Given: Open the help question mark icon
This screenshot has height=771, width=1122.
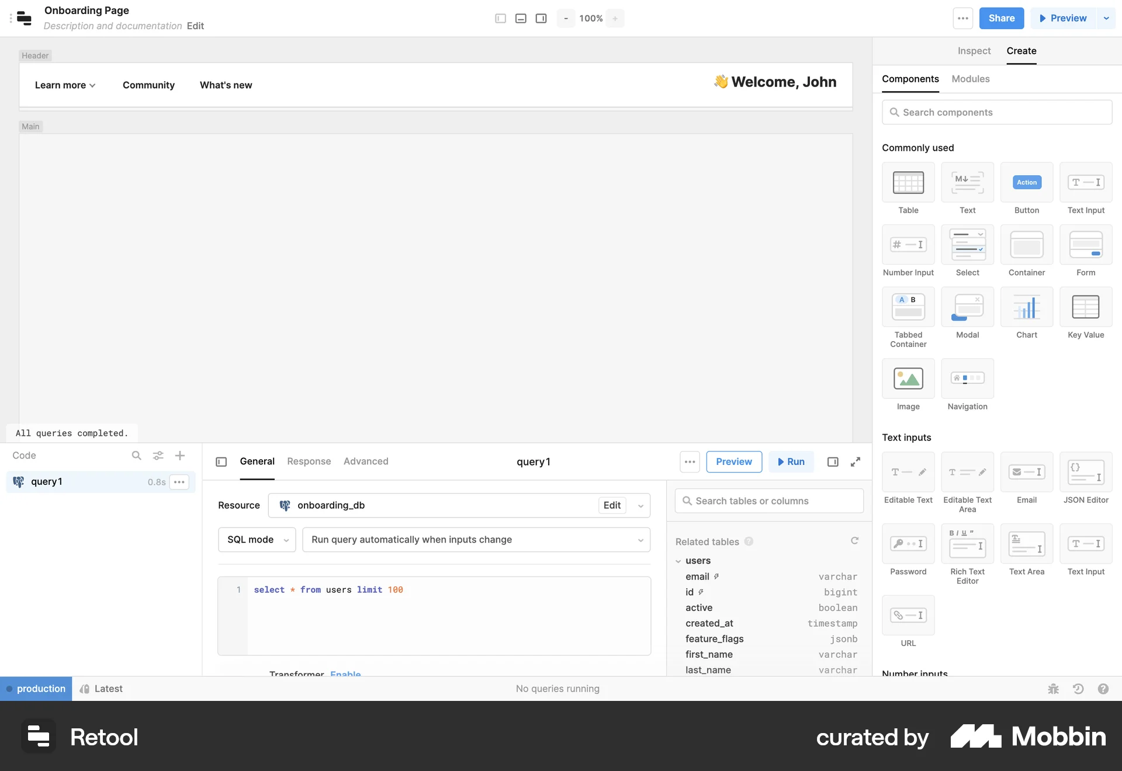Looking at the screenshot, I should click(x=1104, y=689).
